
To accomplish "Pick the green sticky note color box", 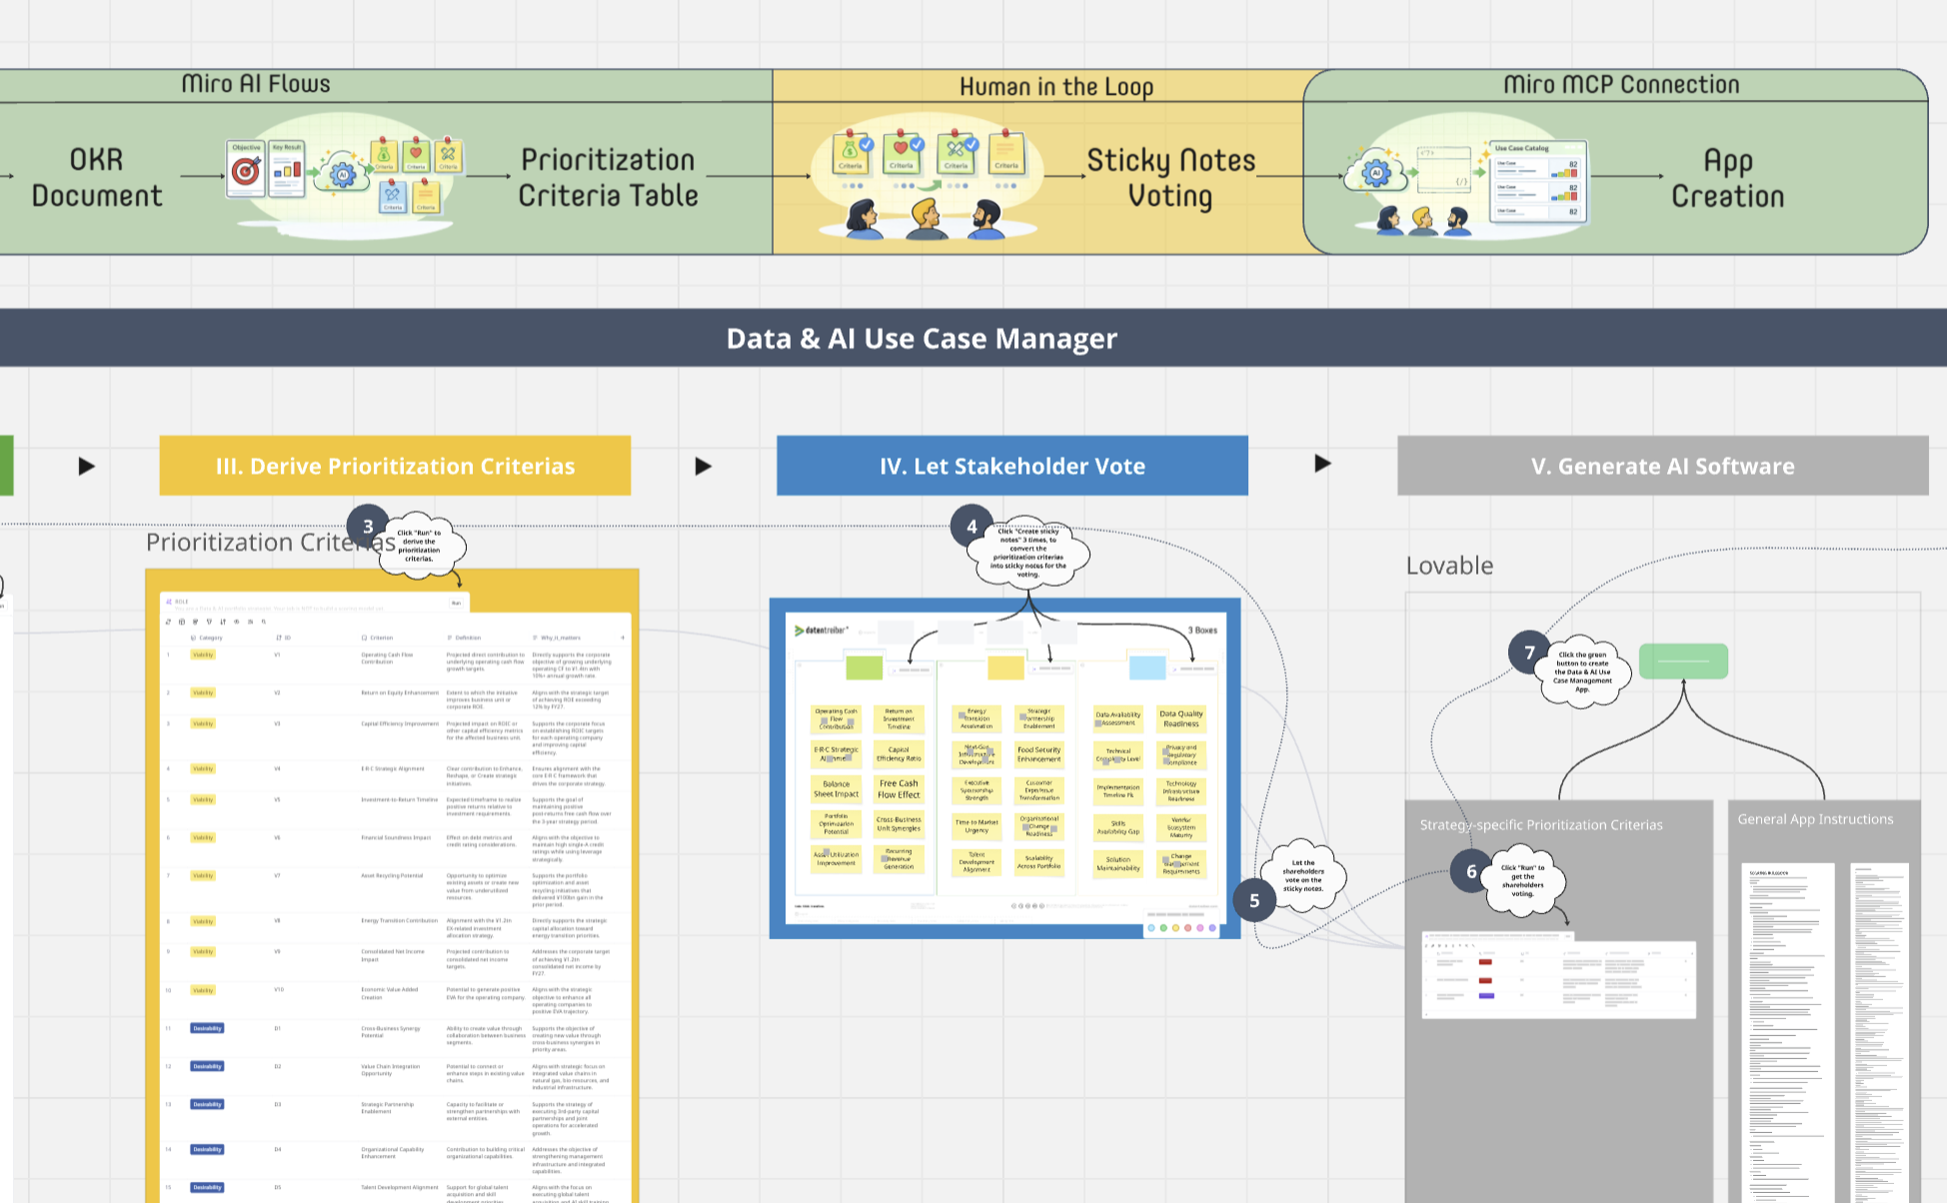I will 864,667.
